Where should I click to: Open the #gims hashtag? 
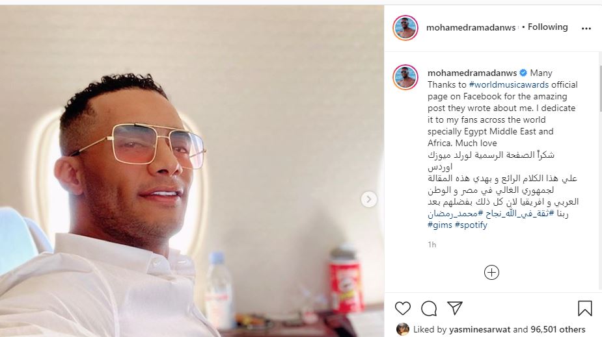pos(439,225)
